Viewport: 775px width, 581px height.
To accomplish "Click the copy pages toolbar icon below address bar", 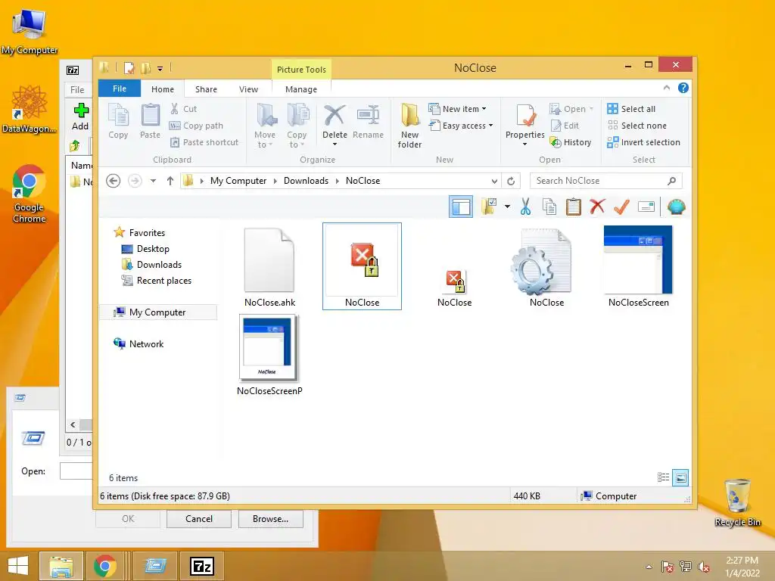I will click(x=549, y=207).
